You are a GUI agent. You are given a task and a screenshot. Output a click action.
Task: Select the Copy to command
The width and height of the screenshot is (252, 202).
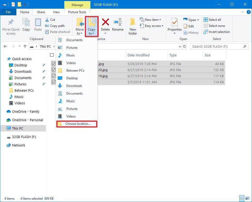(91, 26)
